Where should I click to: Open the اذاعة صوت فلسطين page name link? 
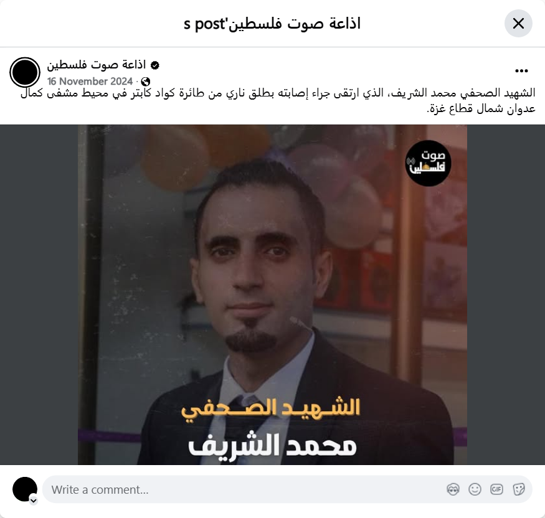(97, 65)
